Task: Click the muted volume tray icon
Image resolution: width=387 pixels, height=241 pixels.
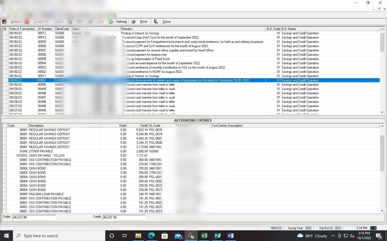Action: [x=352, y=236]
